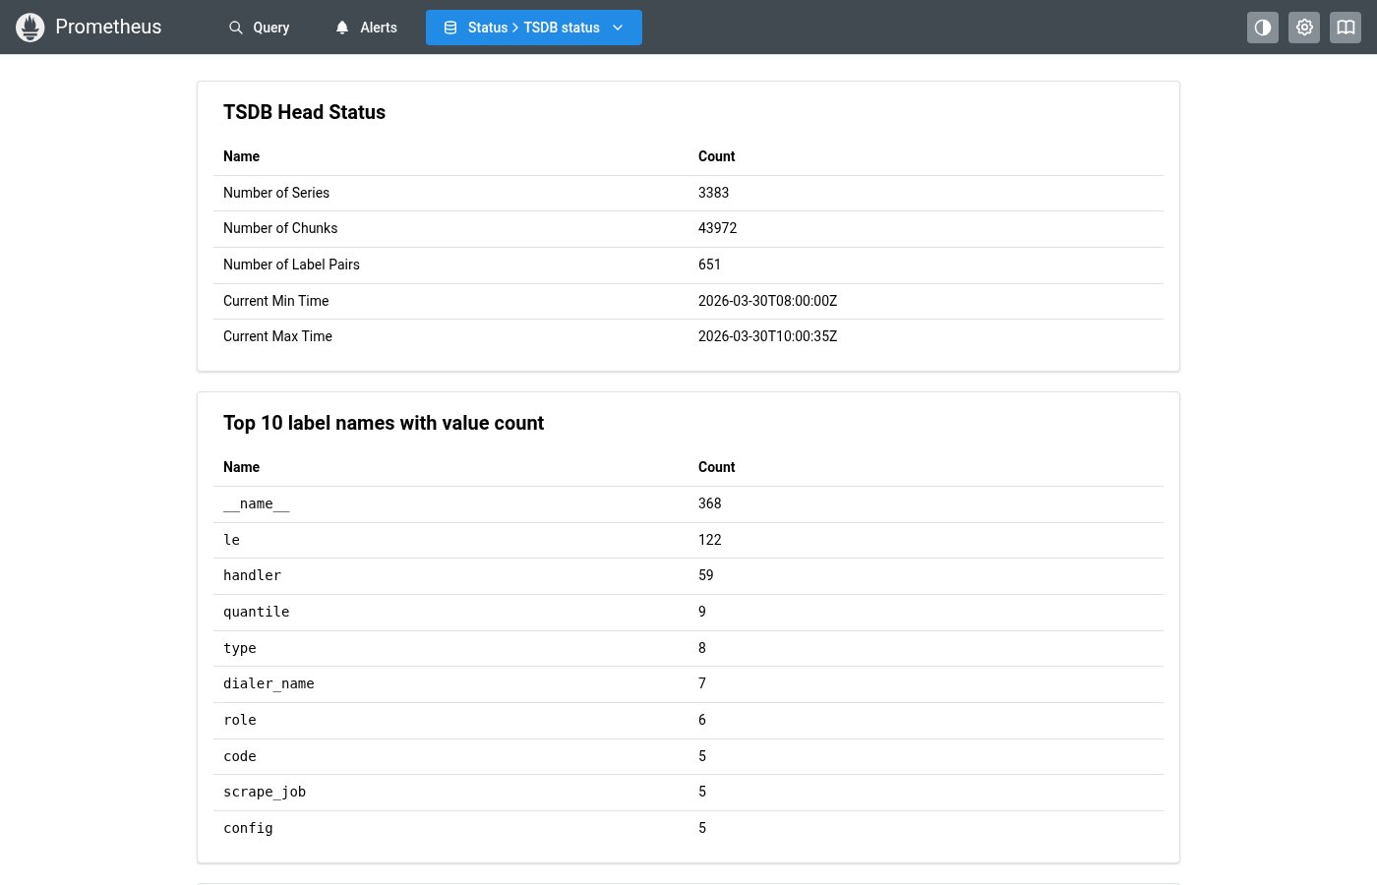Select the label pairs count 651

(709, 265)
